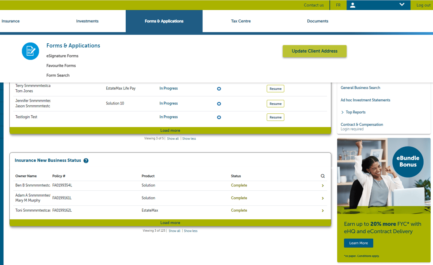433x265 pixels.
Task: Switch language using the FR link
Action: [338, 5]
